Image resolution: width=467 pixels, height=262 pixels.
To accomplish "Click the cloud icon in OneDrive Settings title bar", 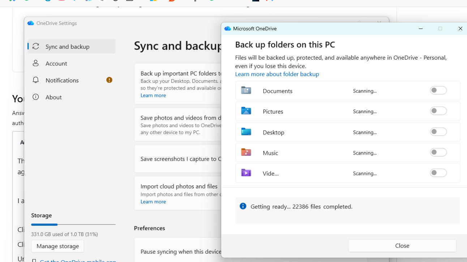I will (x=31, y=23).
